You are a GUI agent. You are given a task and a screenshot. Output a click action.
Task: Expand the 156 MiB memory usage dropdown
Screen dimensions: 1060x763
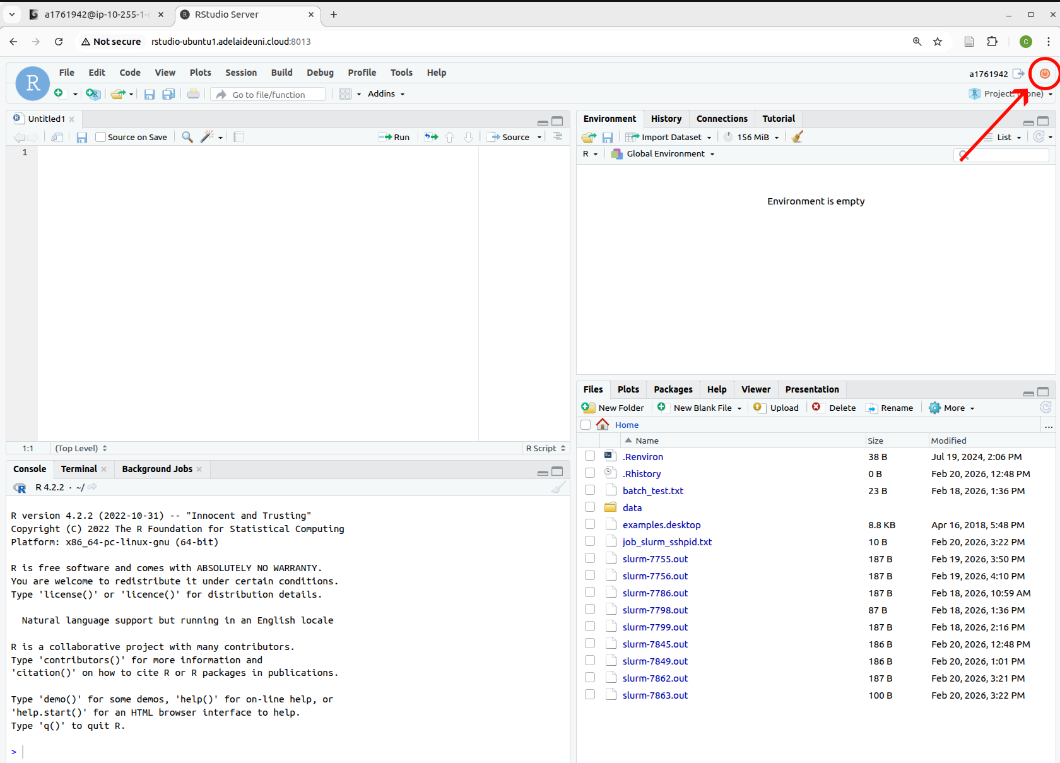[751, 137]
